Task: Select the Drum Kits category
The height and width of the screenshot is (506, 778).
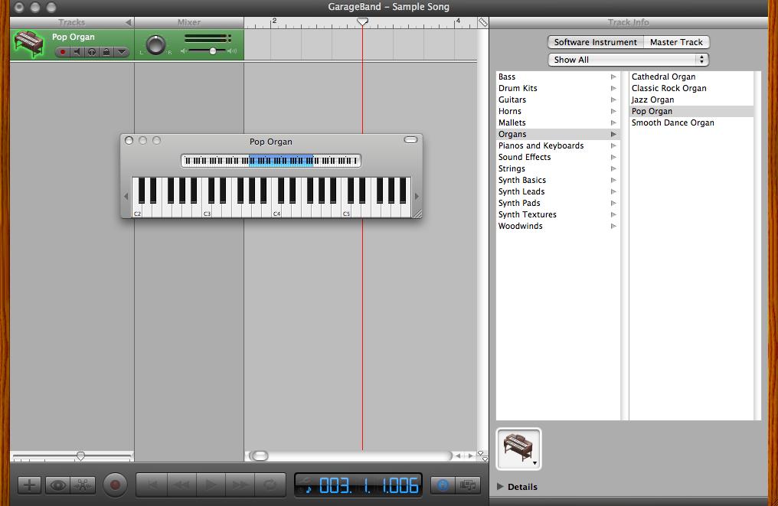Action: [x=558, y=88]
